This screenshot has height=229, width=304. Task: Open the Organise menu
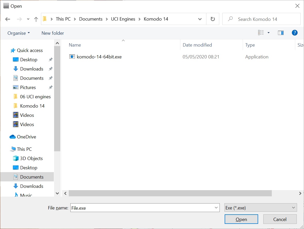coord(19,33)
